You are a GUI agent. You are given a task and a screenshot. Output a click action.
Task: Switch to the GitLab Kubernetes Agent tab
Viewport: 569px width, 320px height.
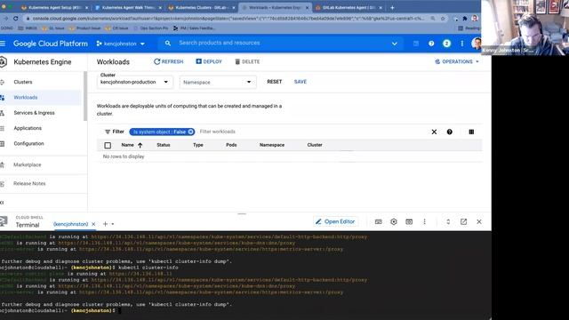(349, 7)
